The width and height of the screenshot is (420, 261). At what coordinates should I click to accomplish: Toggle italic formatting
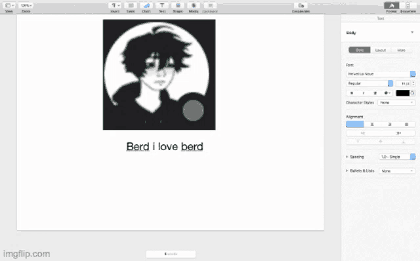tap(364, 93)
